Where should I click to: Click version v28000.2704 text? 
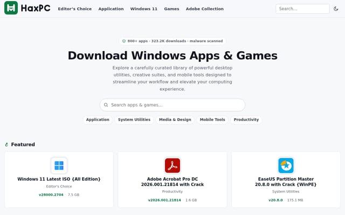[x=51, y=195]
